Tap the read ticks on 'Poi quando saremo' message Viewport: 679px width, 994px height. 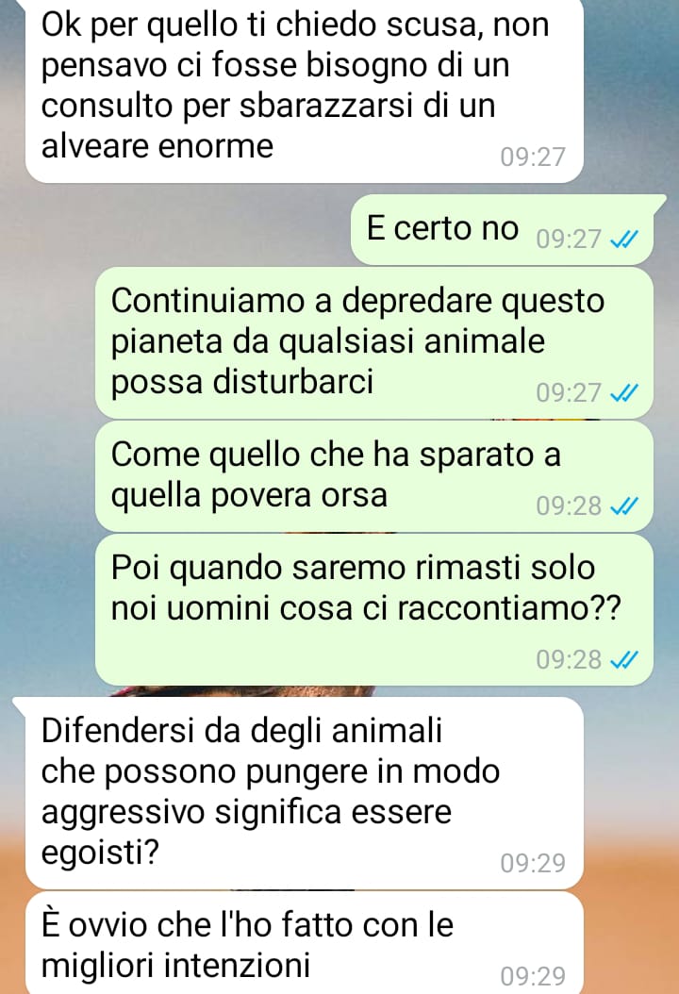[624, 660]
